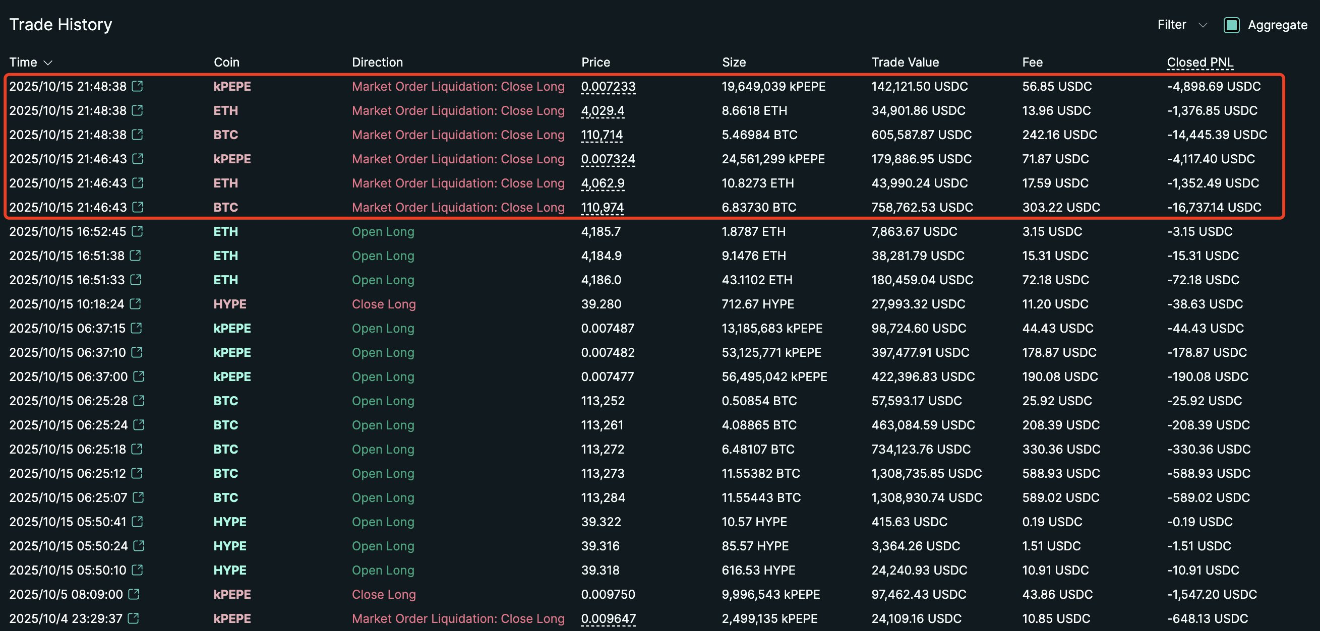Click the Closed PNL column header
Viewport: 1320px width, 631px height.
1199,62
